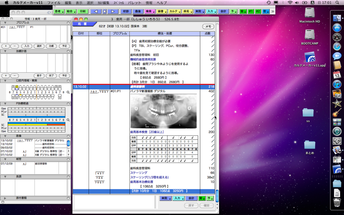Click the previous-record left arrow toolbar button

coord(95,11)
